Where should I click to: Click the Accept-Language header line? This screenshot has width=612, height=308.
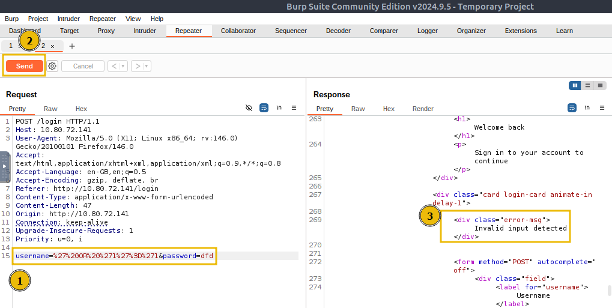(x=81, y=172)
